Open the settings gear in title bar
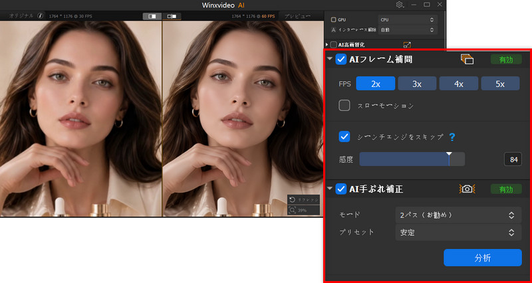532x283 pixels. 400,5
